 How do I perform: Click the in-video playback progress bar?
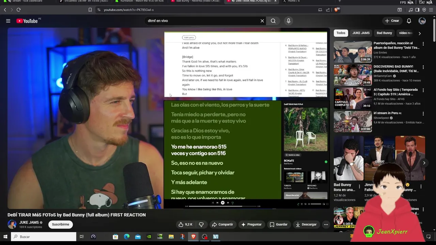[223, 206]
